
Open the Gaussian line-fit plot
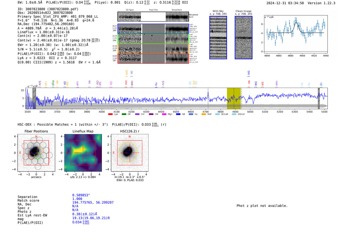295,35
